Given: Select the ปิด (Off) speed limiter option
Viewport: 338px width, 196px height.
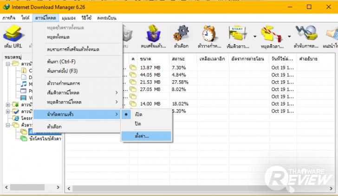Looking at the screenshot, I should [x=146, y=124].
